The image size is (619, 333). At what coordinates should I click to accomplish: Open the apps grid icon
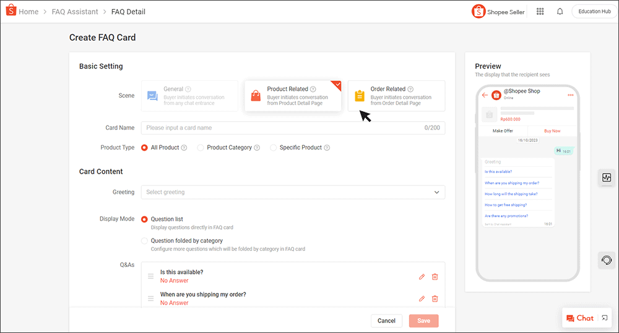click(x=540, y=11)
